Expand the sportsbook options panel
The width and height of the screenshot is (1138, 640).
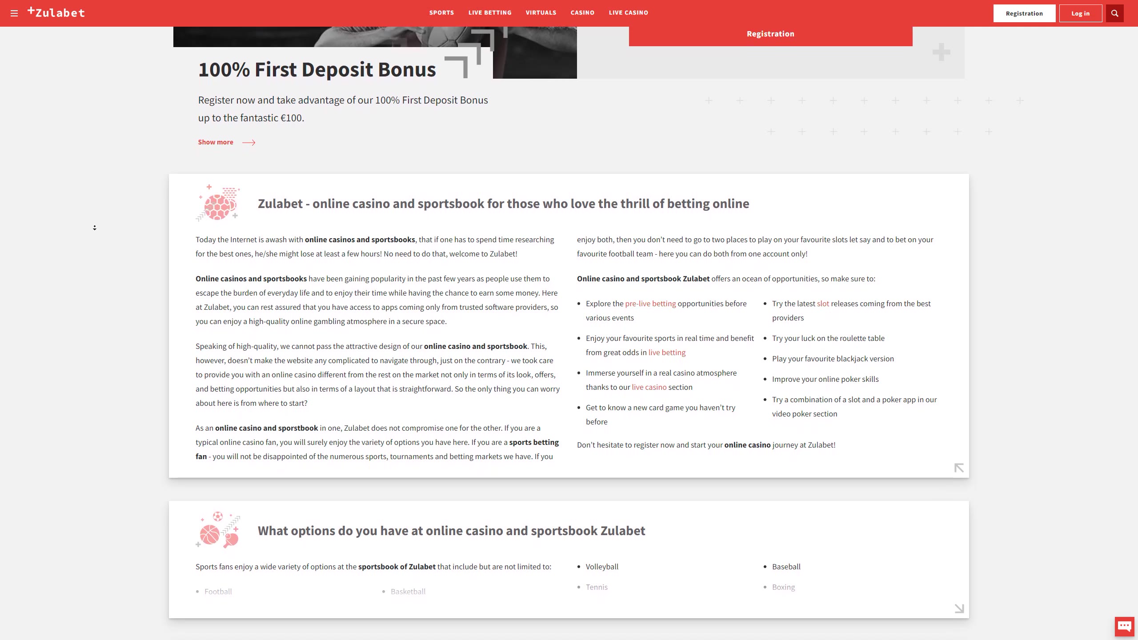tap(959, 608)
